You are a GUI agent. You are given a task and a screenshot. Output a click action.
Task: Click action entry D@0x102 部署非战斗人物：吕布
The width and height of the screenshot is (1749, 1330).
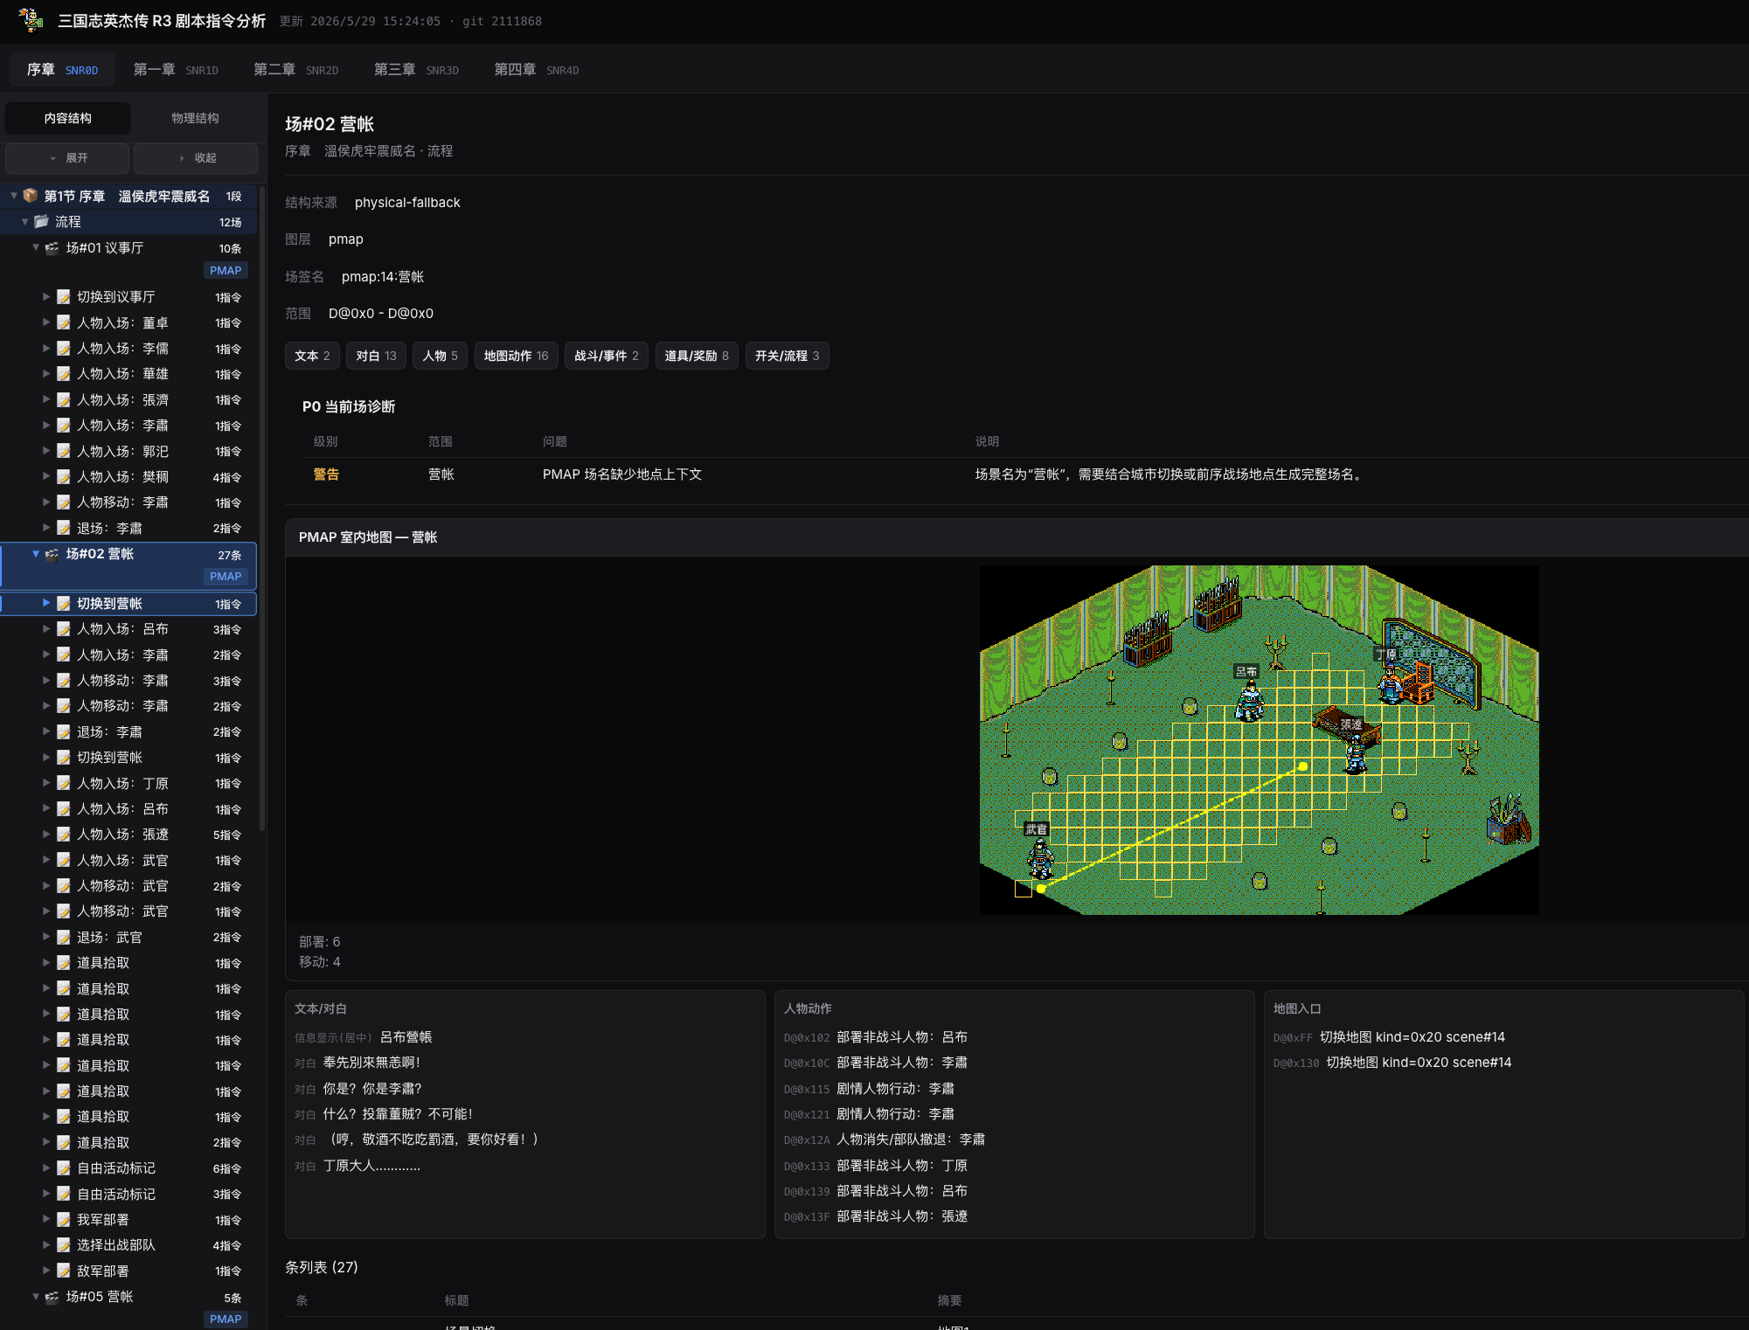coord(876,1037)
